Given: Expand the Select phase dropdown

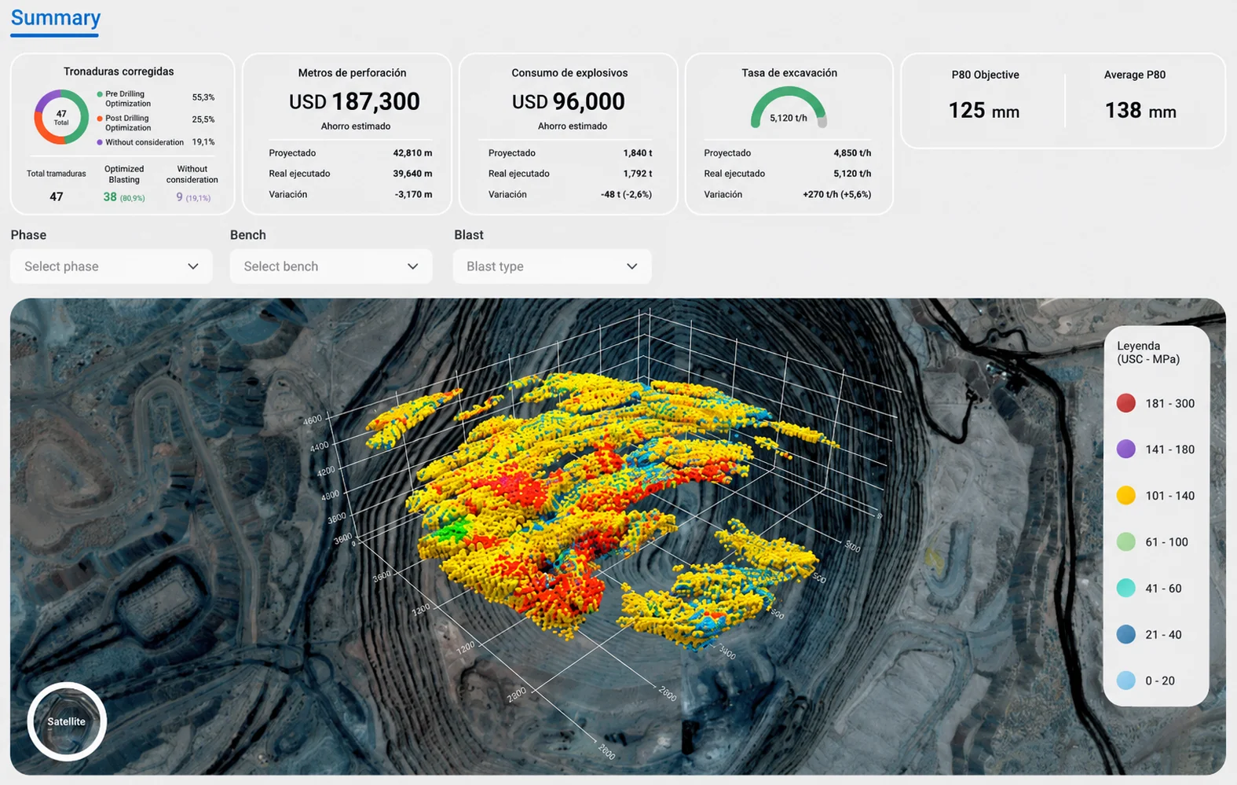Looking at the screenshot, I should coord(112,266).
